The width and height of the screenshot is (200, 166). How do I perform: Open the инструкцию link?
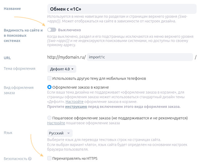(x=76, y=107)
